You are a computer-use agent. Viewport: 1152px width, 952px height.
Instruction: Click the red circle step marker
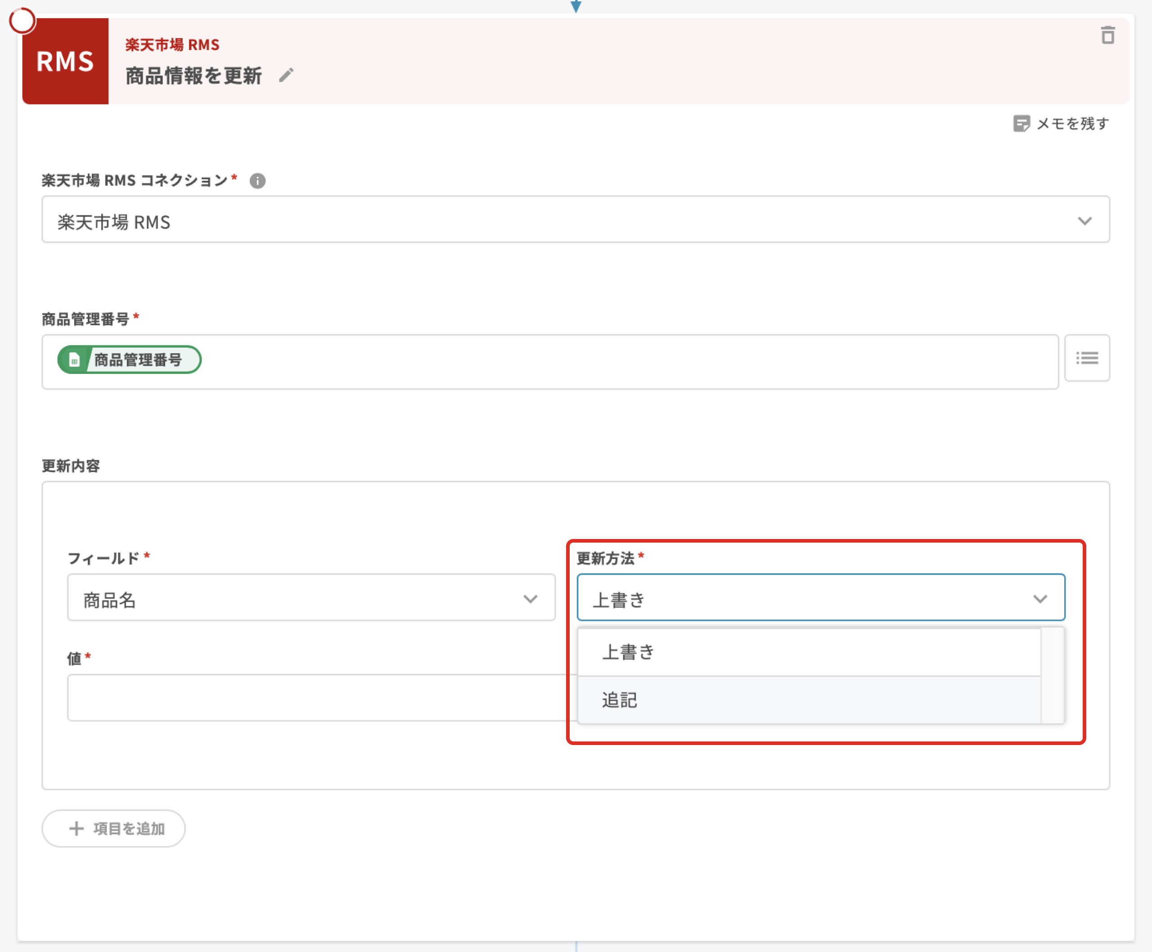pyautogui.click(x=22, y=21)
